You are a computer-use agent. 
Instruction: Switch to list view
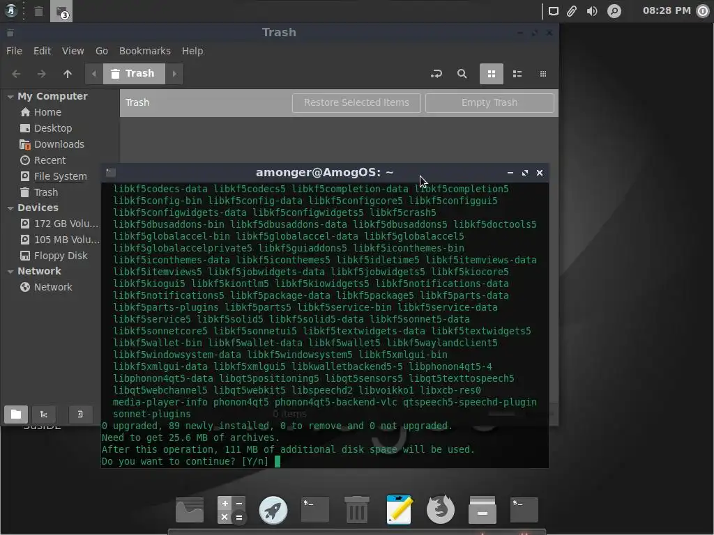point(517,74)
